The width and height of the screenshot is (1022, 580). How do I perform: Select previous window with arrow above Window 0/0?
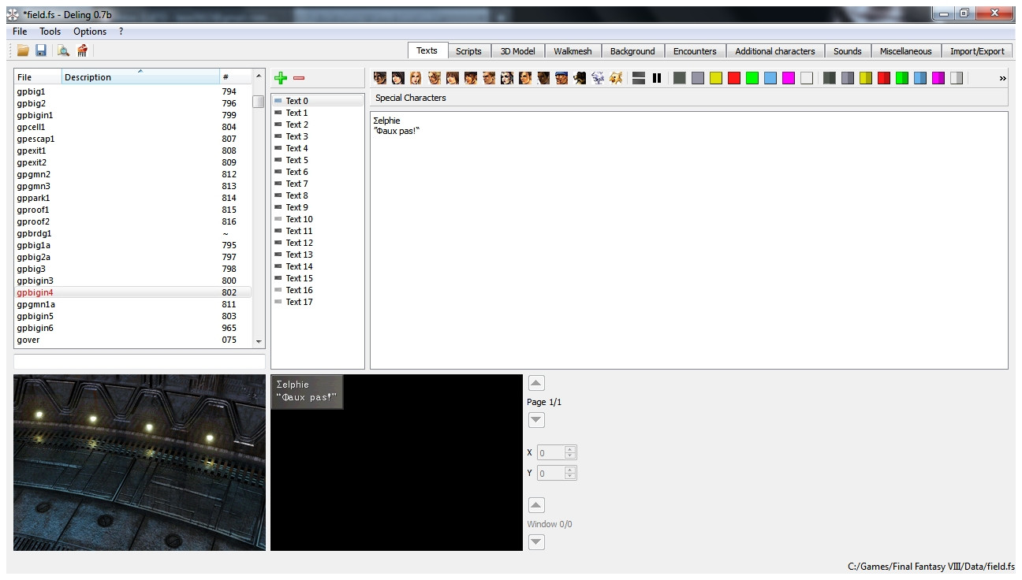click(536, 506)
